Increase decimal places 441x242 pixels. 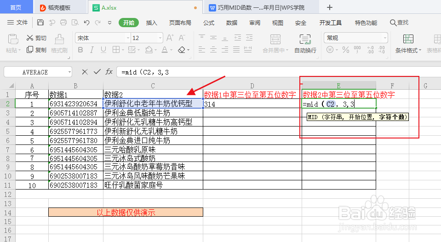[370, 50]
